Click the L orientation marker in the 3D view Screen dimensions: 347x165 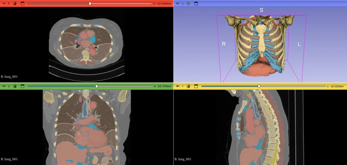(x=299, y=44)
